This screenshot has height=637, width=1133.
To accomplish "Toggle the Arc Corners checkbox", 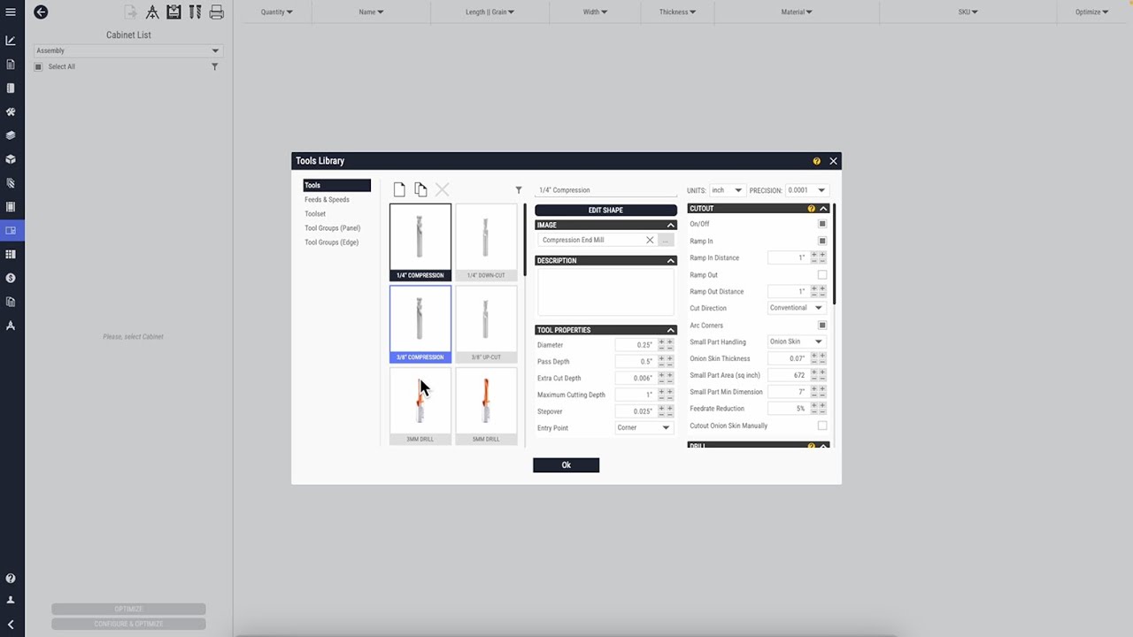I will [x=822, y=325].
